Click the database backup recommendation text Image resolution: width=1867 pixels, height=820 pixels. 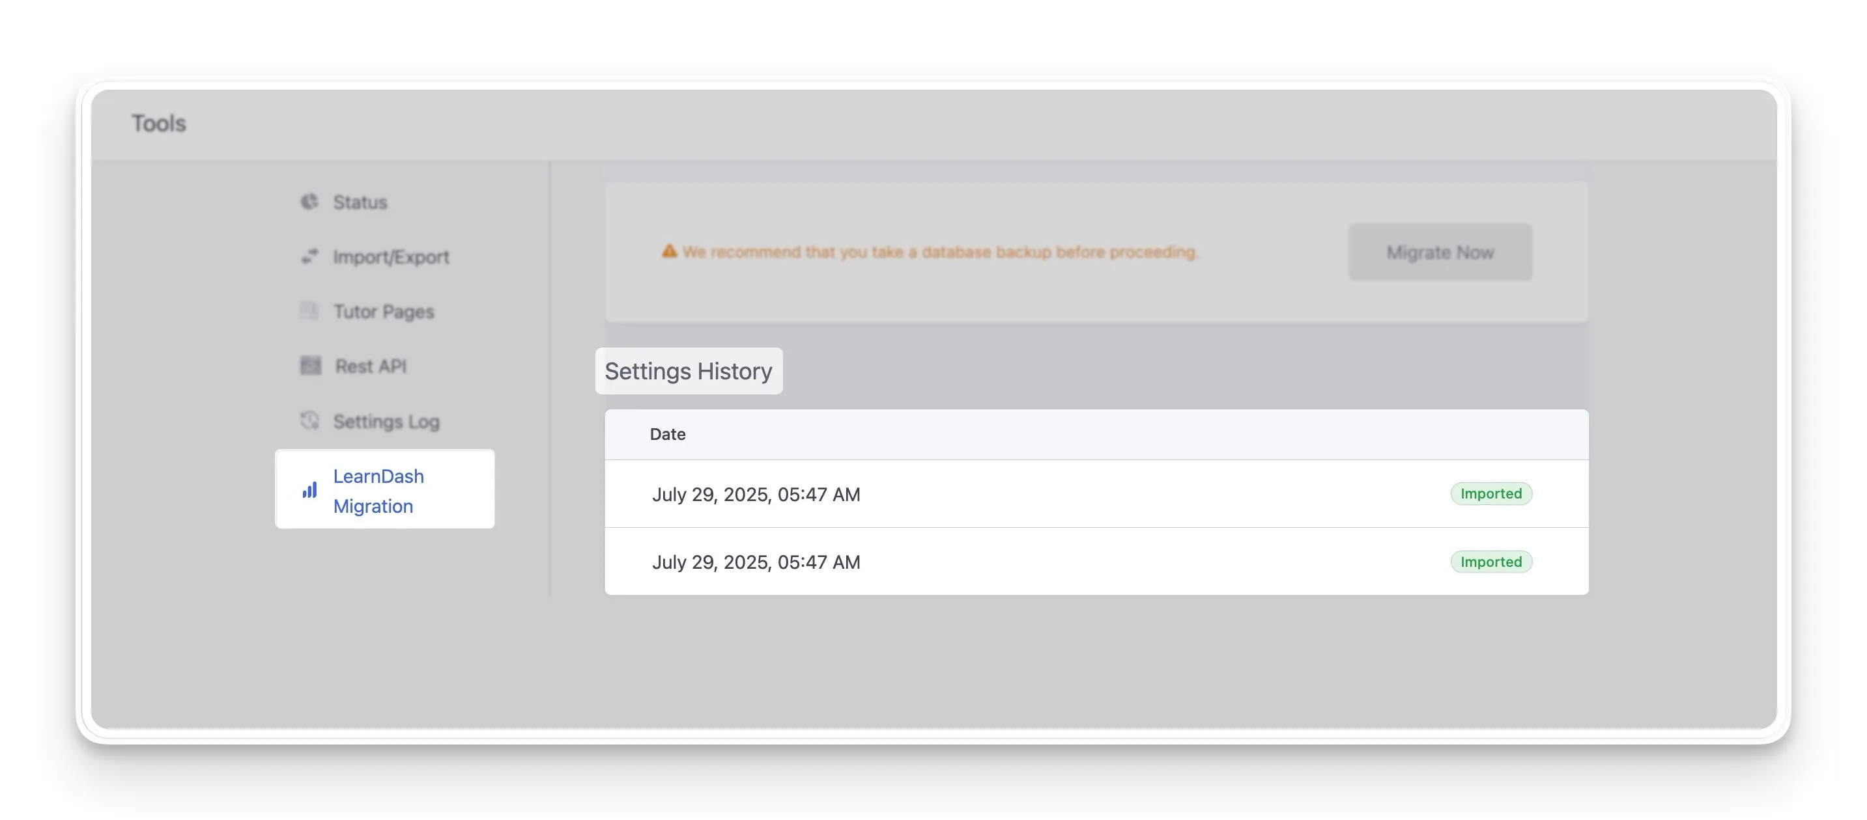tap(940, 252)
